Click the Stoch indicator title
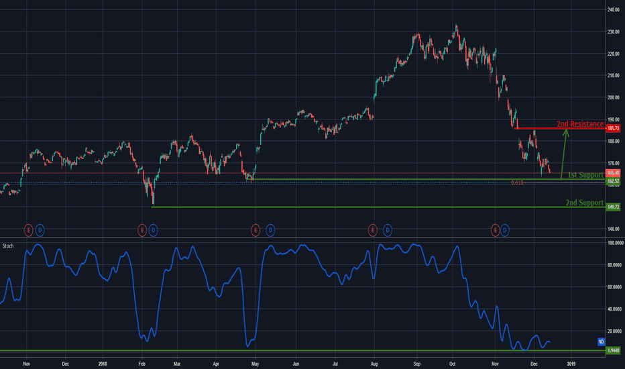The height and width of the screenshot is (369, 625). coord(8,246)
